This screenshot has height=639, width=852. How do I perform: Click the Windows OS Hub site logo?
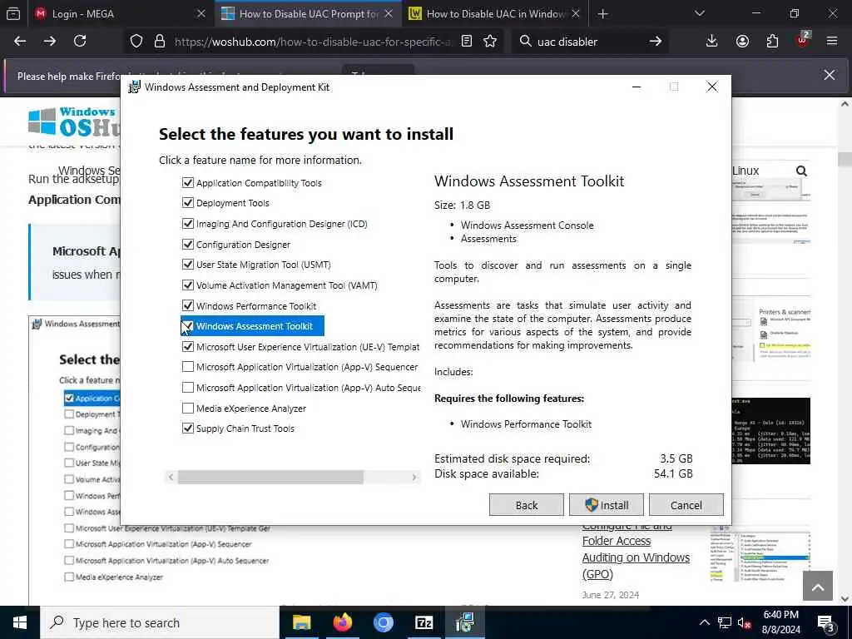[x=73, y=121]
